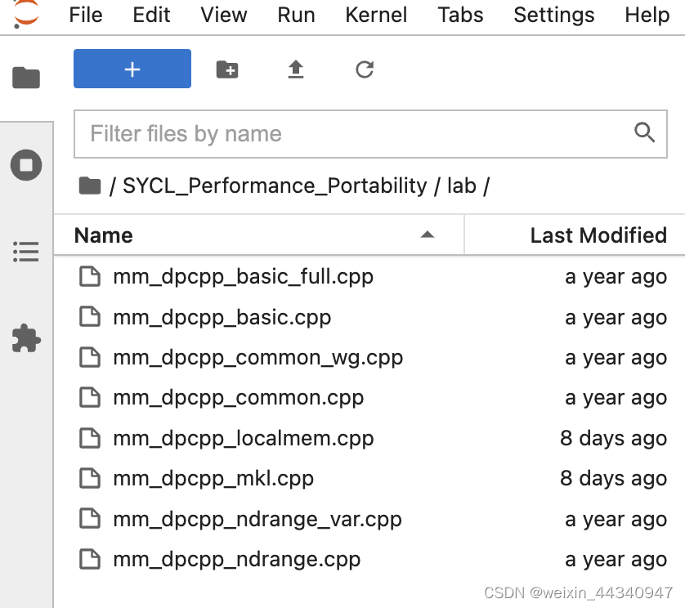Navigate to SYCL_Performance_Portability breadcrumb

coord(275,186)
